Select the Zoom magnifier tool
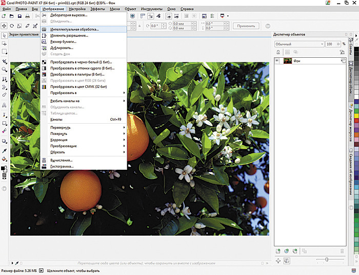Viewport: 359px width, 275px height. click(4, 70)
